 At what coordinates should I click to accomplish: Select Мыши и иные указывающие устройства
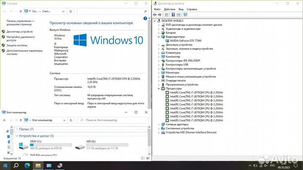(x=191, y=77)
